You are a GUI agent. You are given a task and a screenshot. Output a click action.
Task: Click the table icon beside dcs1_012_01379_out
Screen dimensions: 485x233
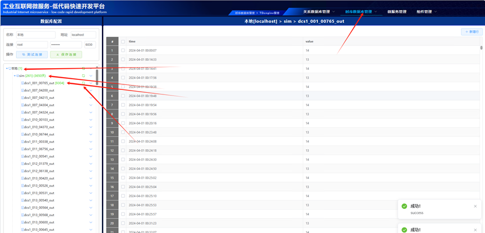[x=22, y=164]
